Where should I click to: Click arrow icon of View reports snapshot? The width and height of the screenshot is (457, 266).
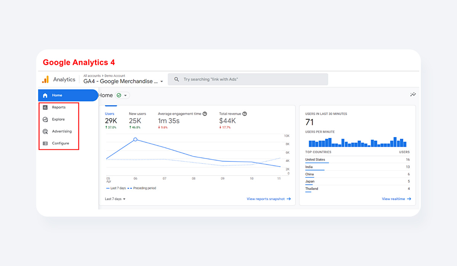pyautogui.click(x=289, y=199)
